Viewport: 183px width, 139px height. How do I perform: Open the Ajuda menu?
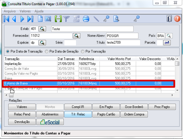point(39,11)
